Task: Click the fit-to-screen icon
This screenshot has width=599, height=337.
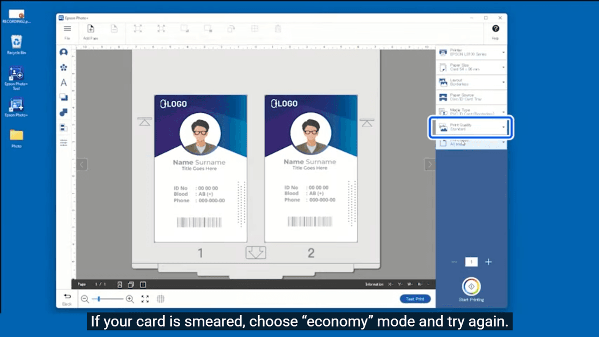Action: click(x=145, y=299)
